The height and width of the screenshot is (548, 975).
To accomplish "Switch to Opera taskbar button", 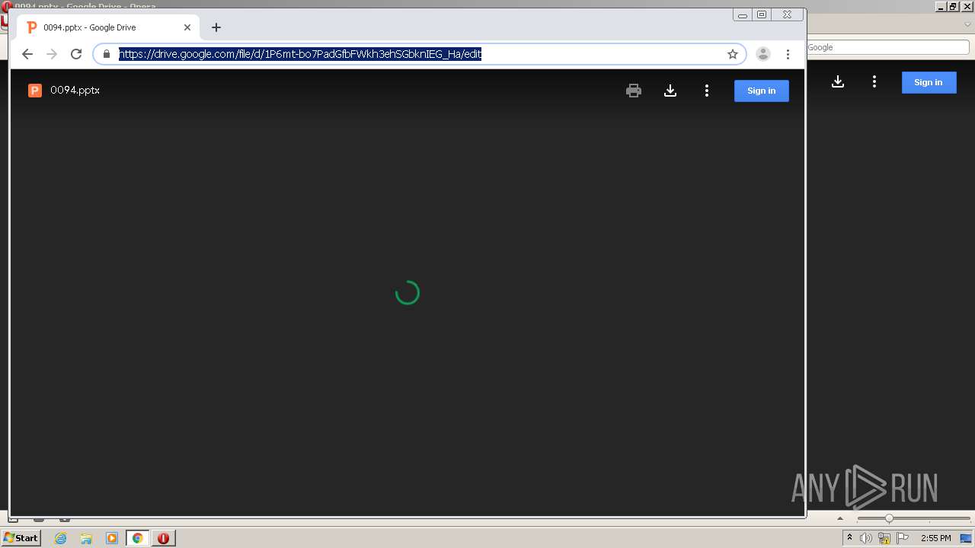I will pos(163,538).
